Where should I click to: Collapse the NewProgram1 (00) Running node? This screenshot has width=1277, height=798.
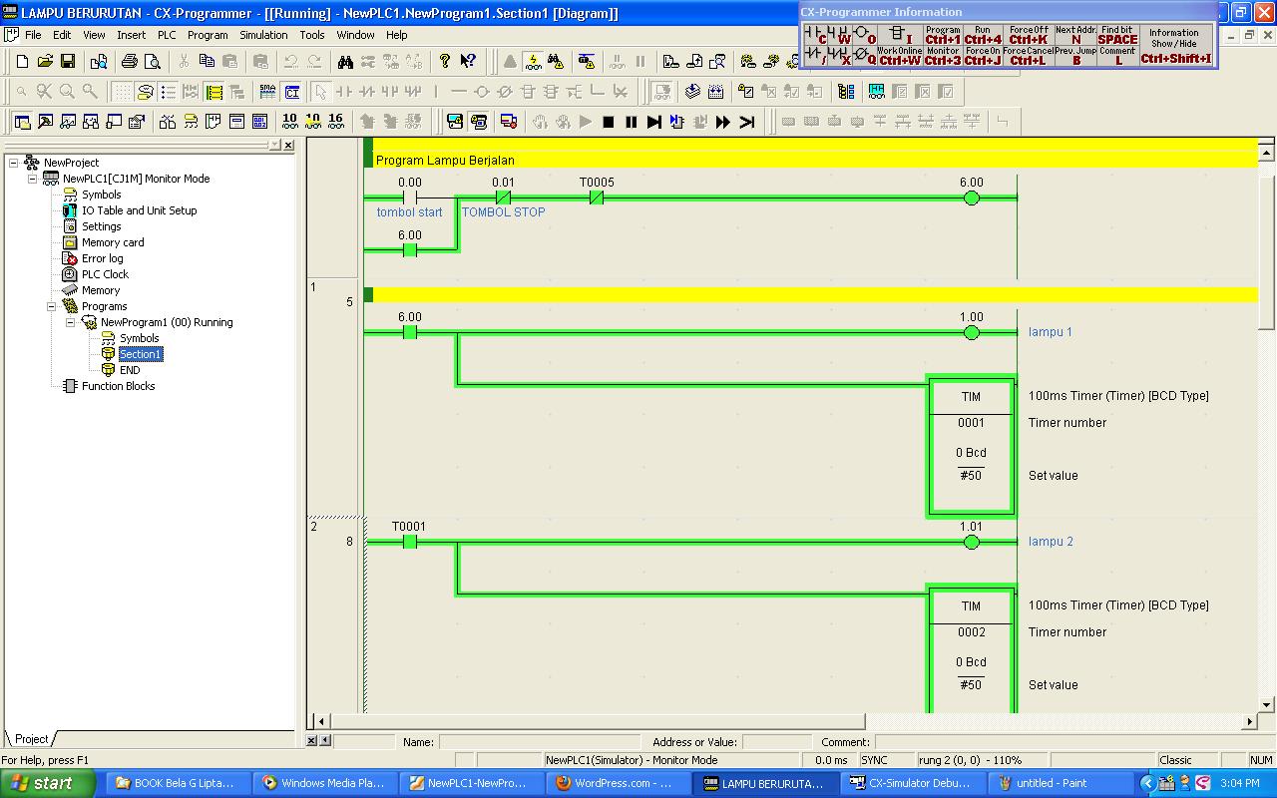coord(70,322)
